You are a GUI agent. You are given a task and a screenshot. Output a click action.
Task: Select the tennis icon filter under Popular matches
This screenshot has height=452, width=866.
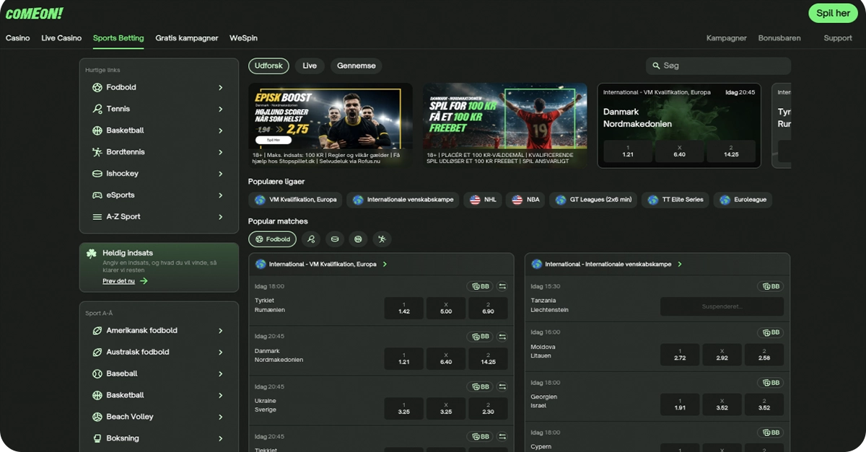311,239
